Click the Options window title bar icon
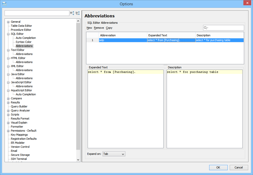 tap(5, 4)
